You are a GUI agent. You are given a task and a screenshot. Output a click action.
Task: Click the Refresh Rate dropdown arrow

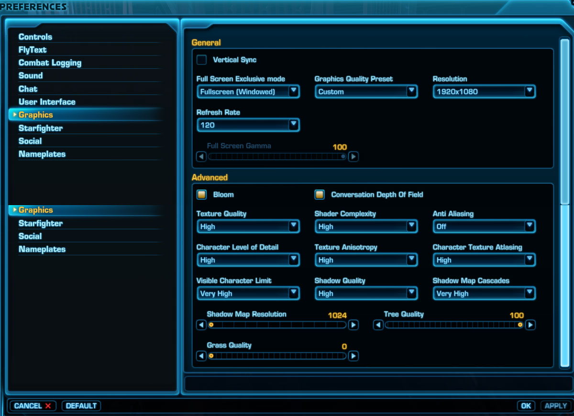(294, 124)
